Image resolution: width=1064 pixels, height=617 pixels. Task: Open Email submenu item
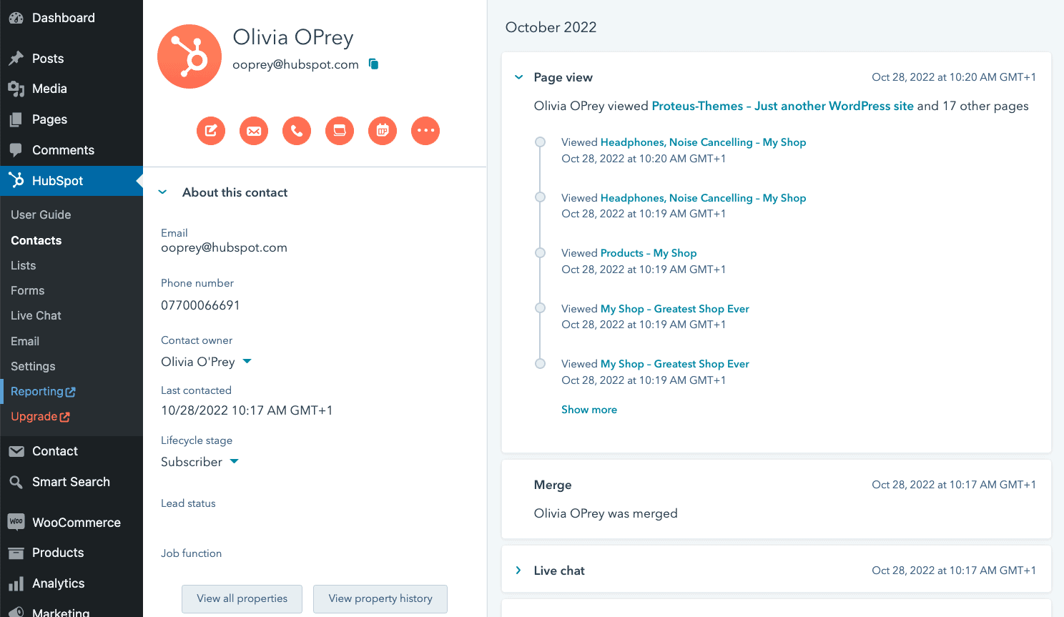coord(25,341)
